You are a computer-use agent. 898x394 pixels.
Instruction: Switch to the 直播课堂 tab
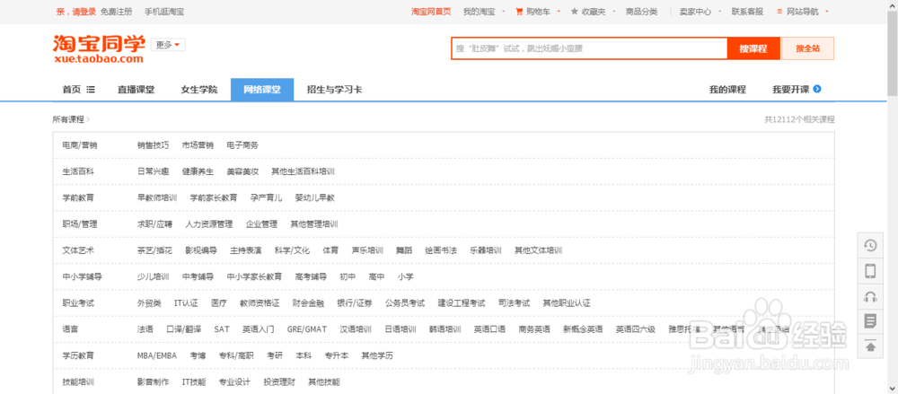(x=136, y=90)
